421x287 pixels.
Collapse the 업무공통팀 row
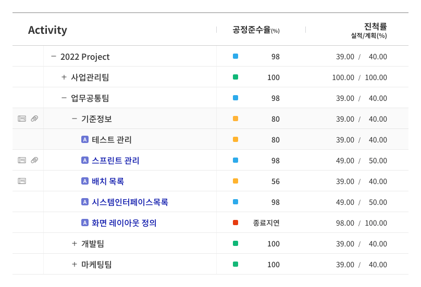click(x=64, y=98)
